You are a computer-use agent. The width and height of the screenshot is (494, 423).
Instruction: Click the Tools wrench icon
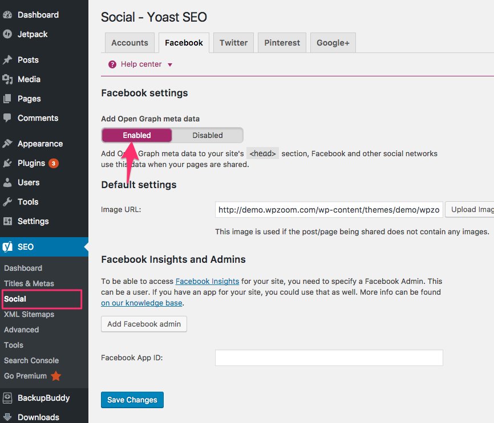tap(7, 202)
